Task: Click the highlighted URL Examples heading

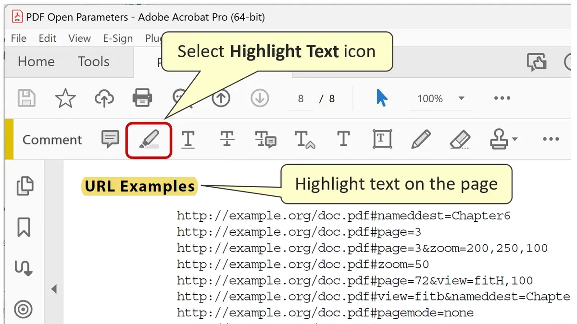Action: 139,186
